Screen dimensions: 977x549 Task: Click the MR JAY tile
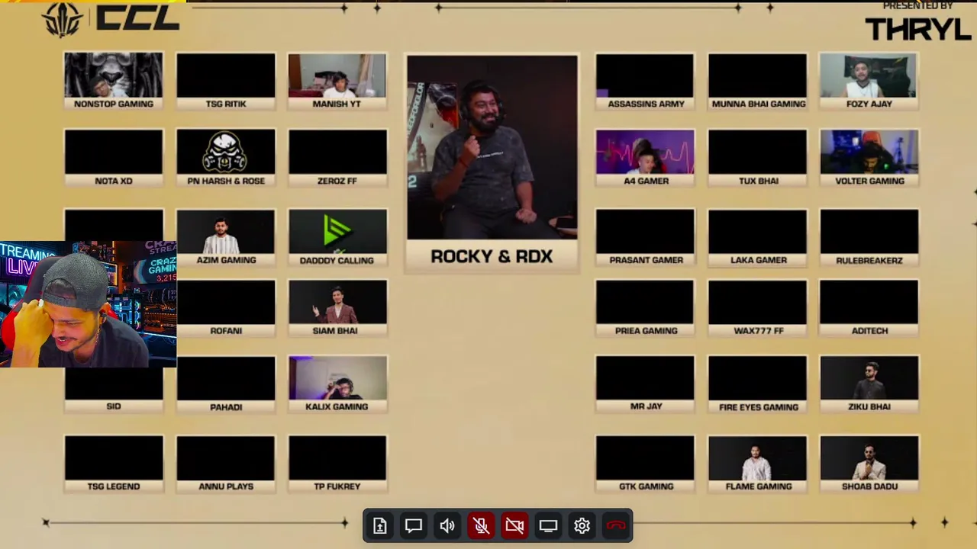(646, 384)
